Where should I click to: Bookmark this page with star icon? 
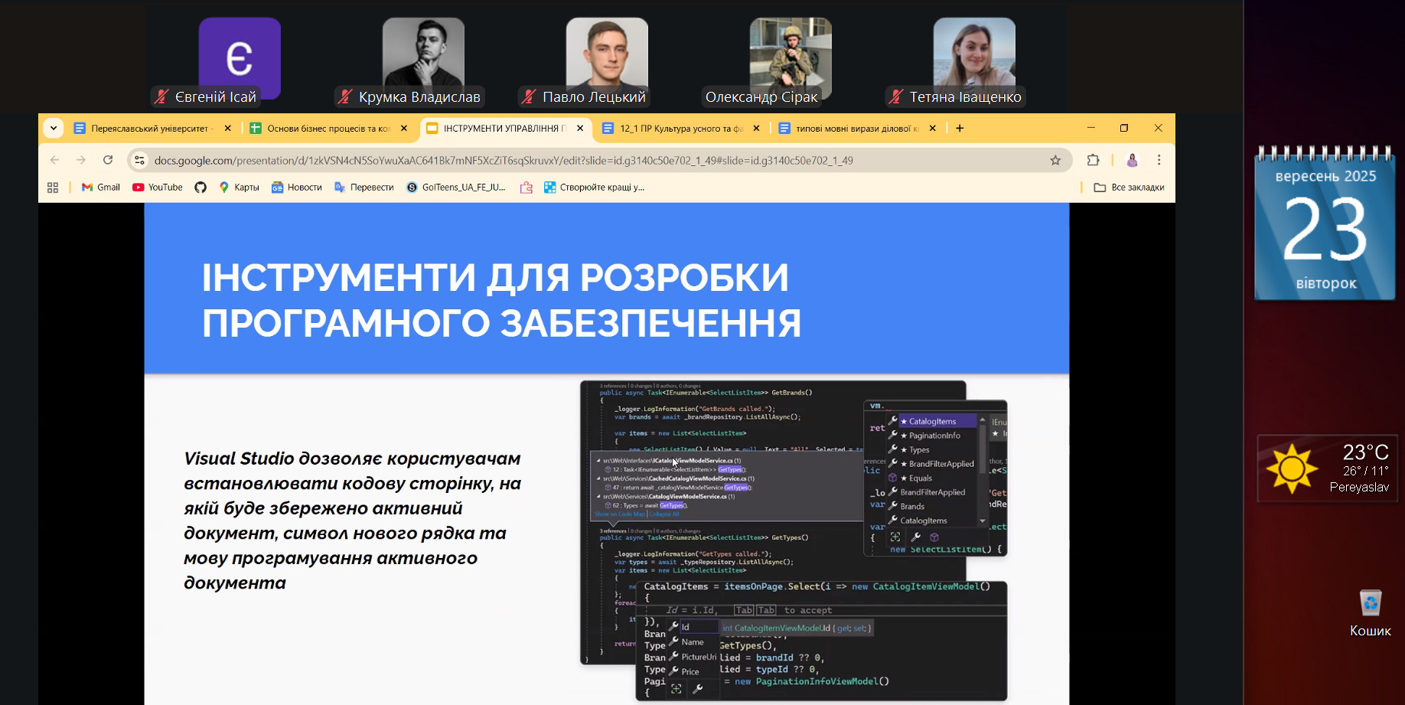(x=1055, y=160)
